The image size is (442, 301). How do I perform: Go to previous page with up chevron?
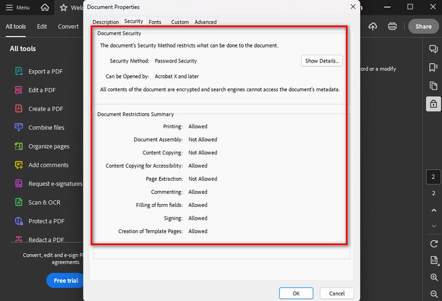pyautogui.click(x=433, y=211)
